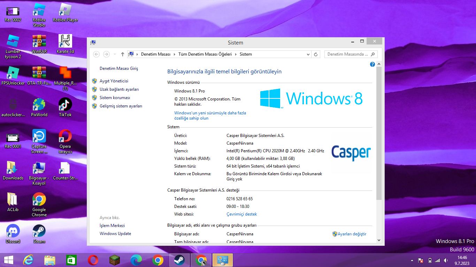Click the Intel(R) Pentium(R) CPU 2020M value
The height and width of the screenshot is (267, 476).
coord(275,151)
